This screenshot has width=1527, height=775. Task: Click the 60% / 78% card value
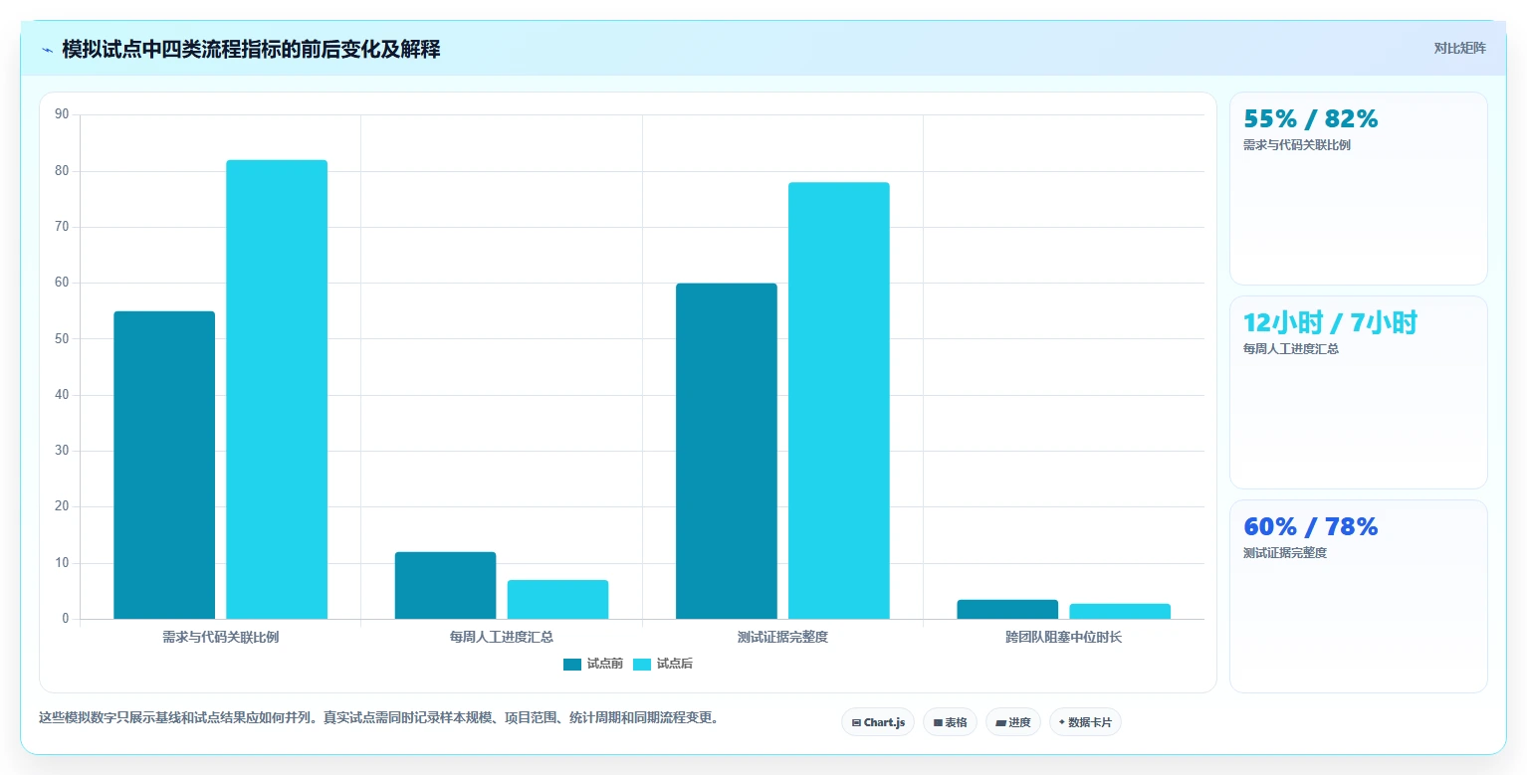tap(1311, 527)
